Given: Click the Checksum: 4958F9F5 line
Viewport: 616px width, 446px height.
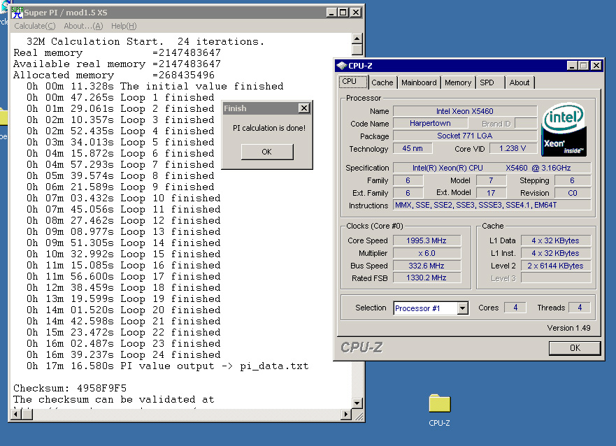Looking at the screenshot, I should (x=70, y=388).
